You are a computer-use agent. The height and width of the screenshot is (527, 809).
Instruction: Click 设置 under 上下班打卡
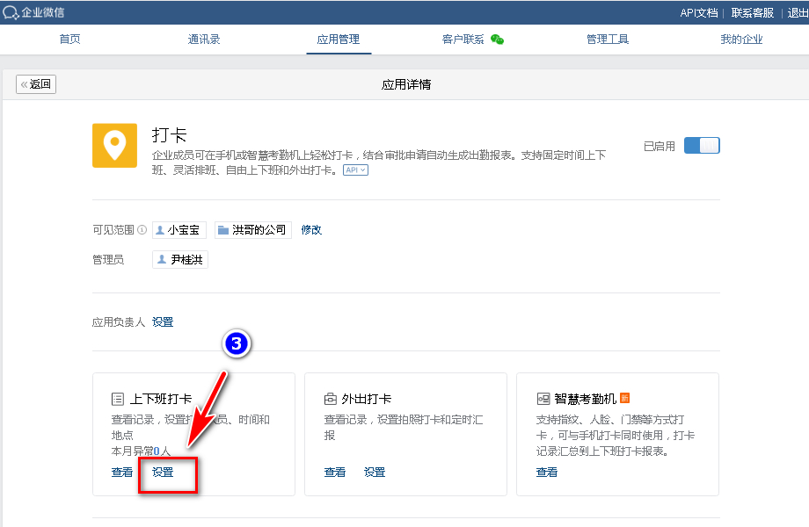(163, 472)
